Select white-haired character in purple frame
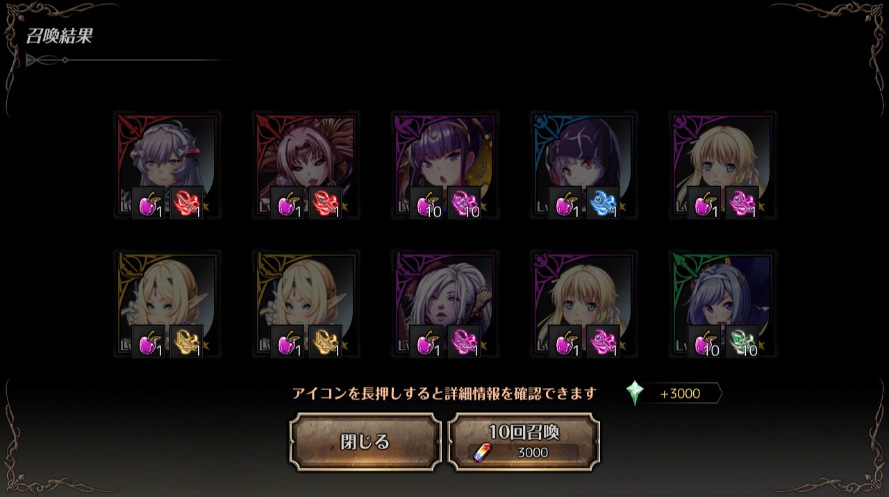 (x=444, y=304)
